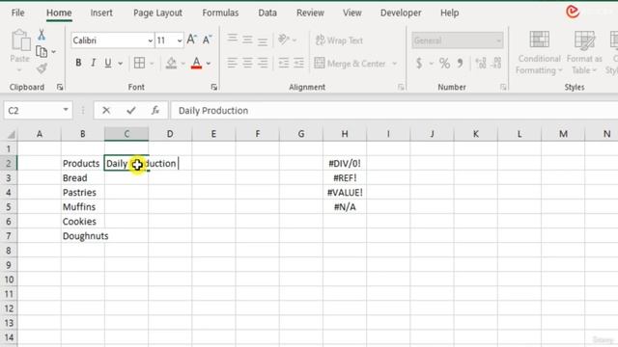618x347 pixels.
Task: Click the Select All corner triangle
Action: pyautogui.click(x=11, y=135)
